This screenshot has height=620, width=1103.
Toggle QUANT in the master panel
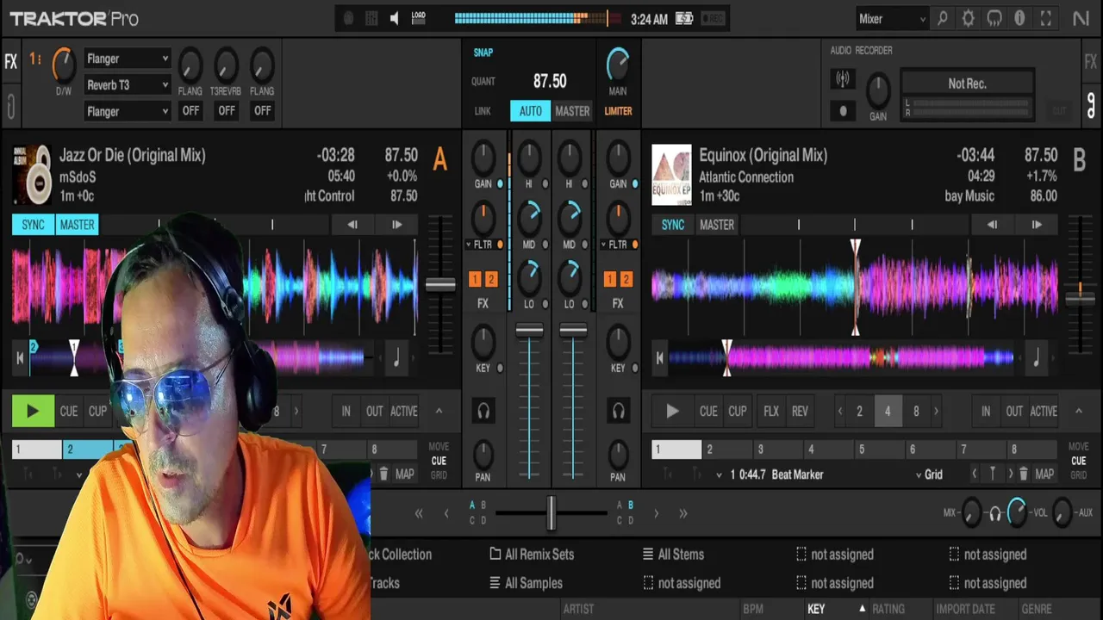click(483, 82)
